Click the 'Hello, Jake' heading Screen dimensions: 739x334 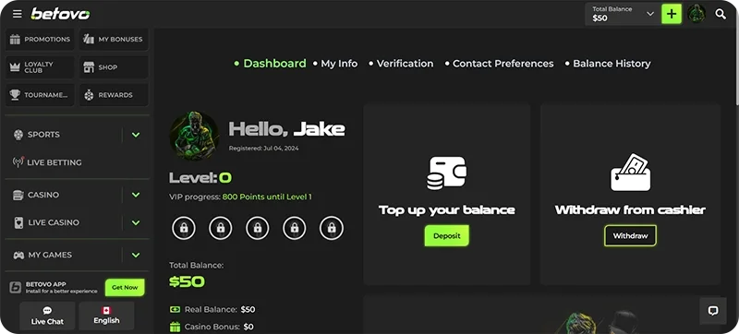[x=286, y=129]
